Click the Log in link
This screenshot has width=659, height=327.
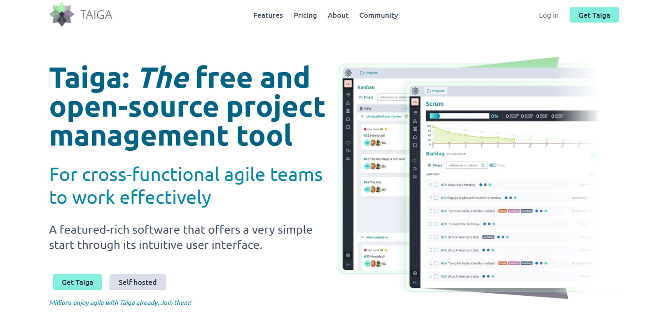[x=549, y=15]
